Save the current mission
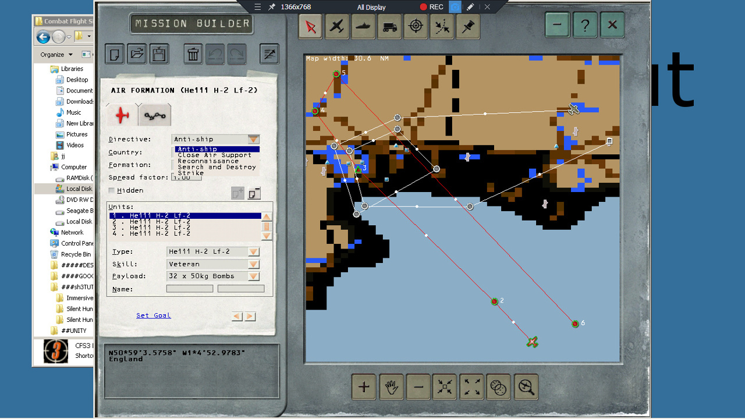Screen dimensions: 745x419 [x=159, y=54]
